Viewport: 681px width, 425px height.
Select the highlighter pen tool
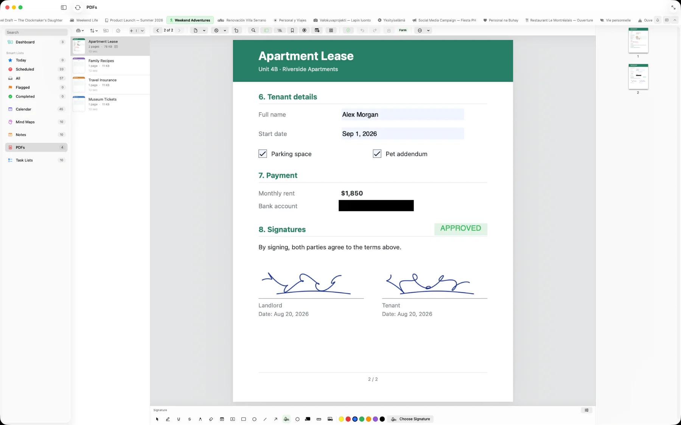(168, 419)
